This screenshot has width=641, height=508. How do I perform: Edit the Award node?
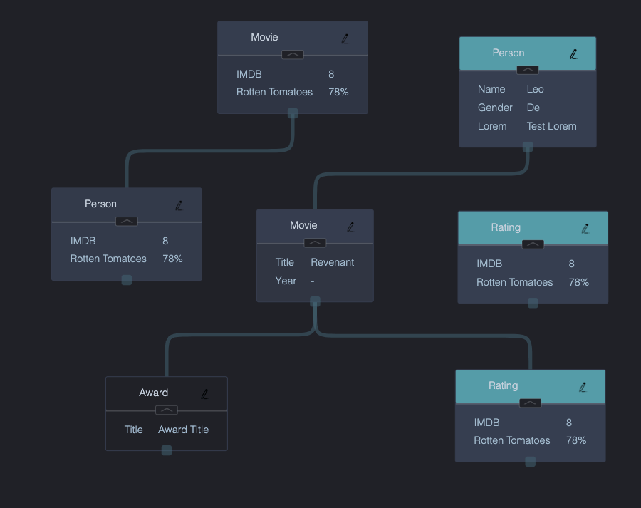point(204,393)
